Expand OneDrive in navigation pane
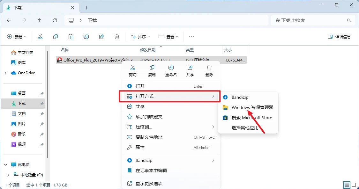This screenshot has width=359, height=189. click(x=5, y=73)
